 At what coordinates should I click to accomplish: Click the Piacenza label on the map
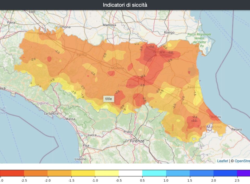point(43,34)
